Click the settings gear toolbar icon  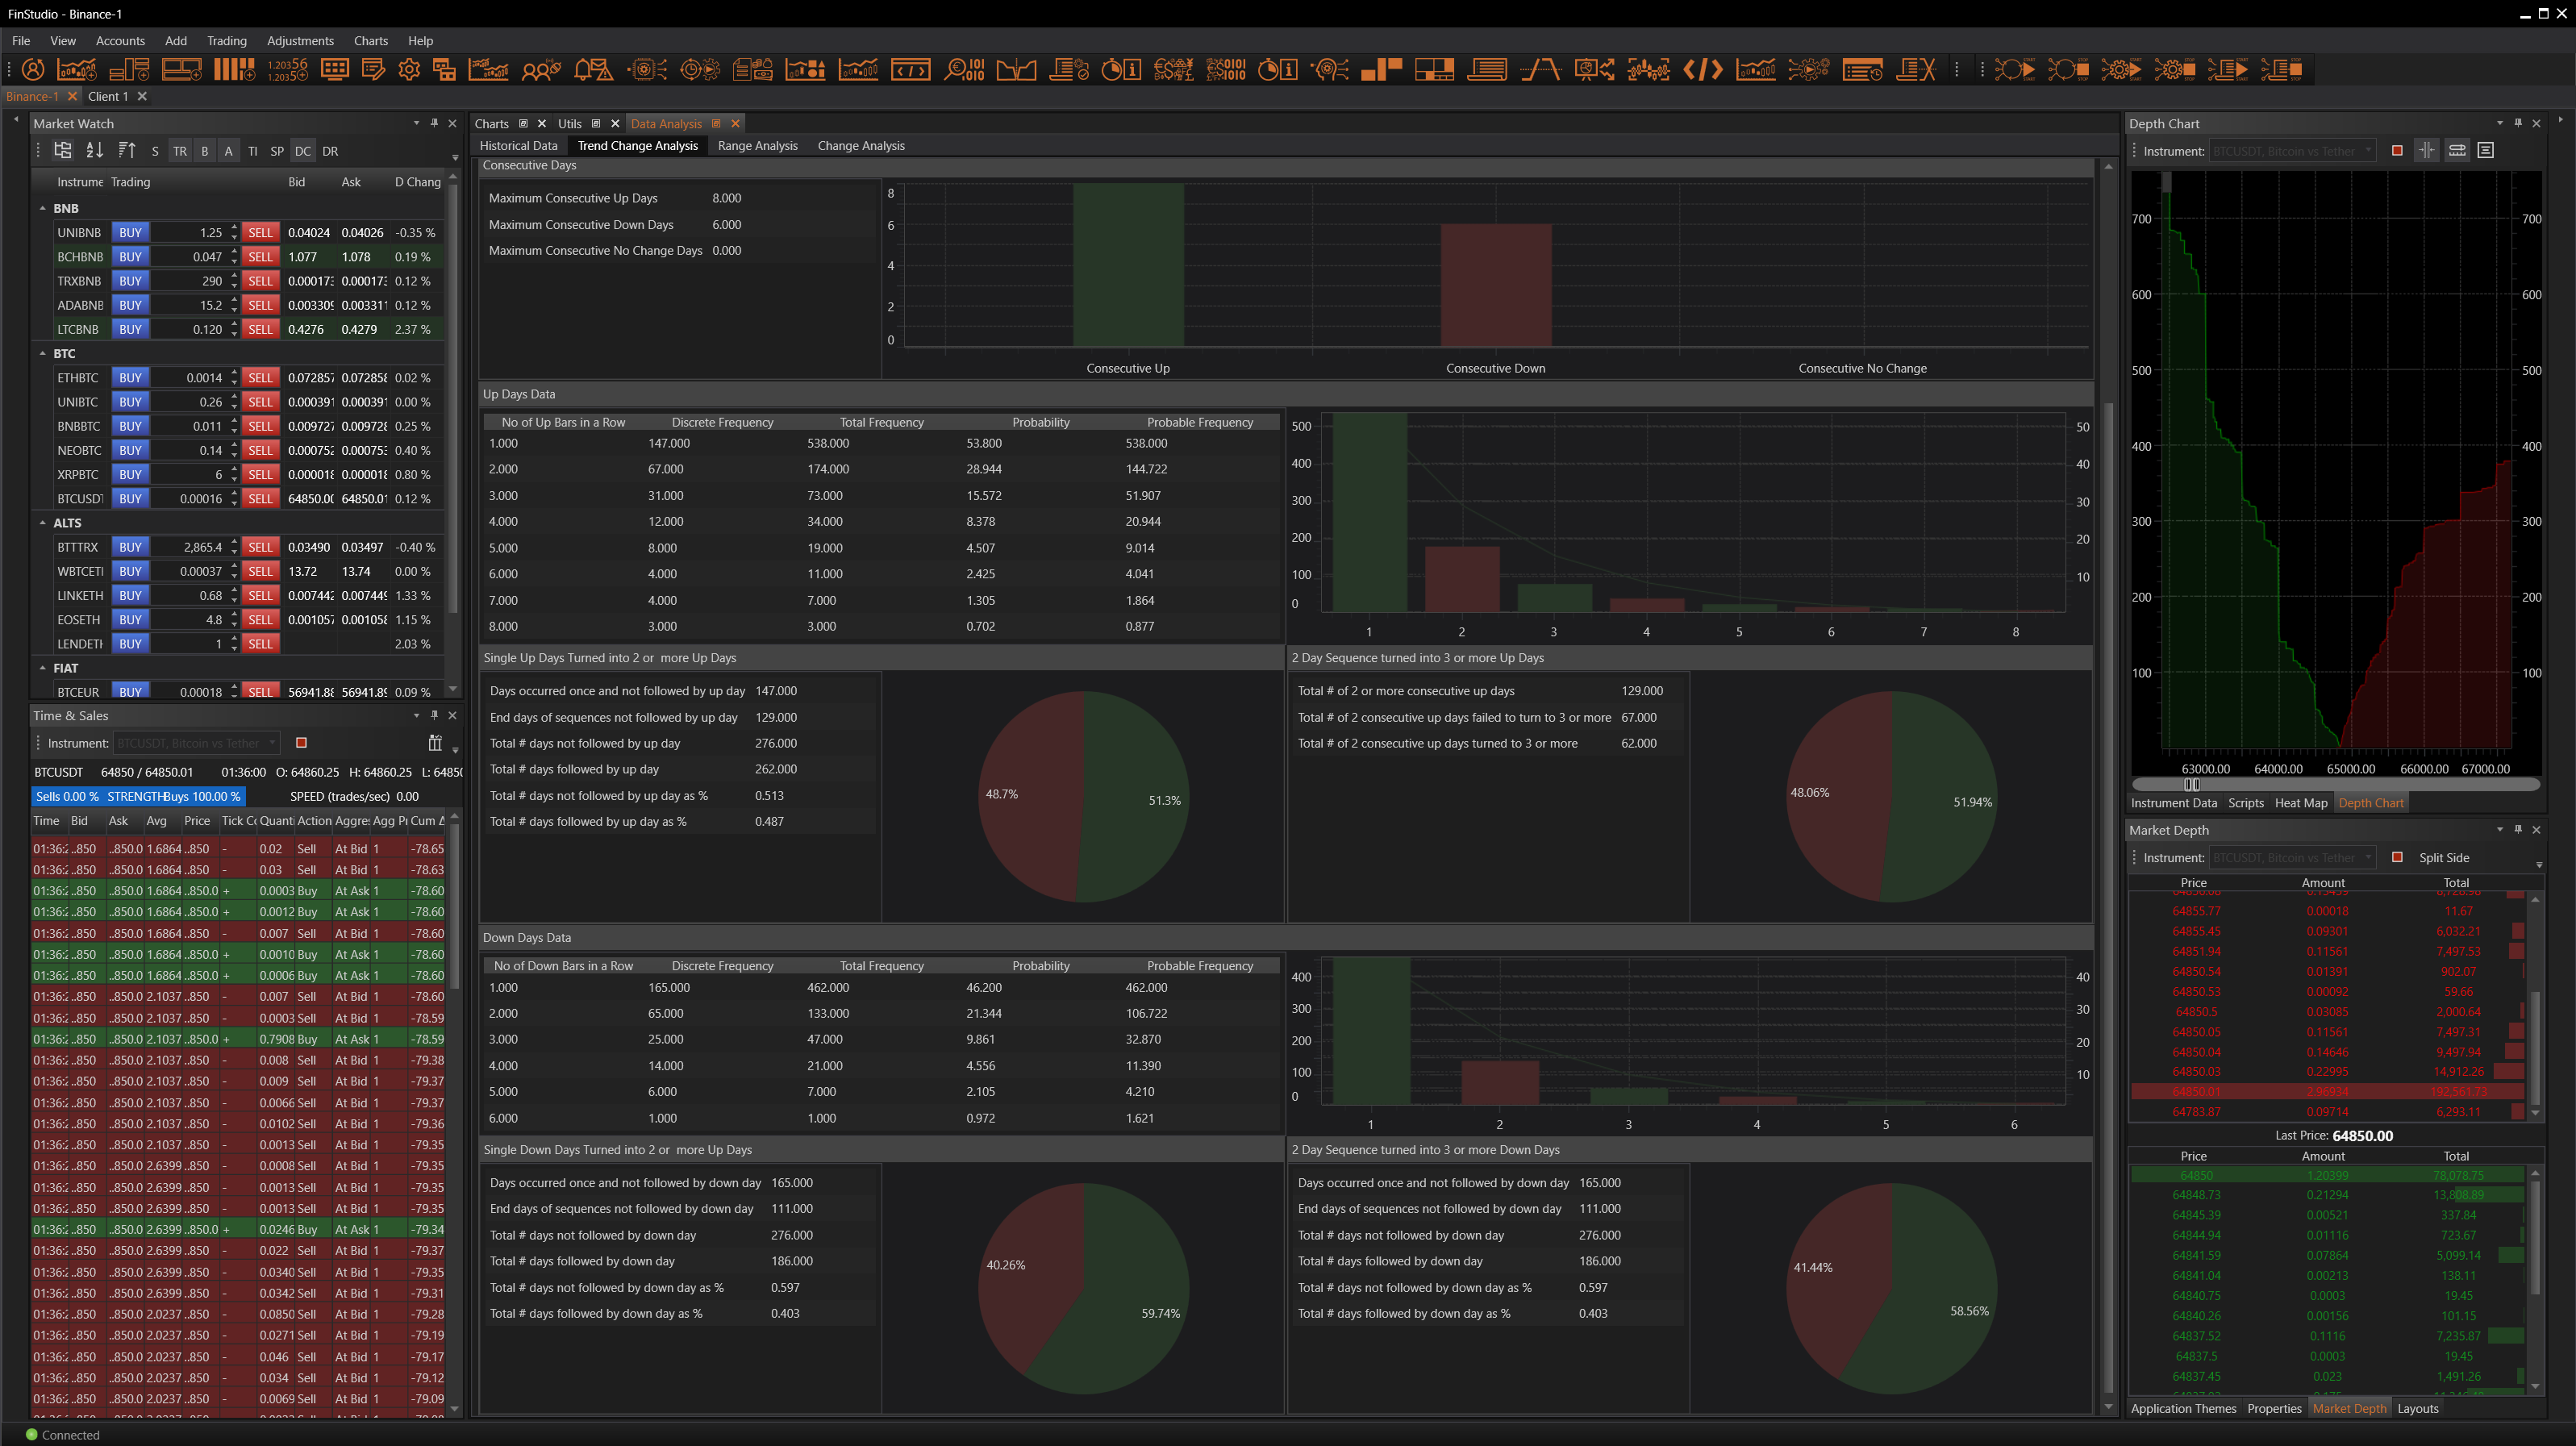(x=408, y=69)
